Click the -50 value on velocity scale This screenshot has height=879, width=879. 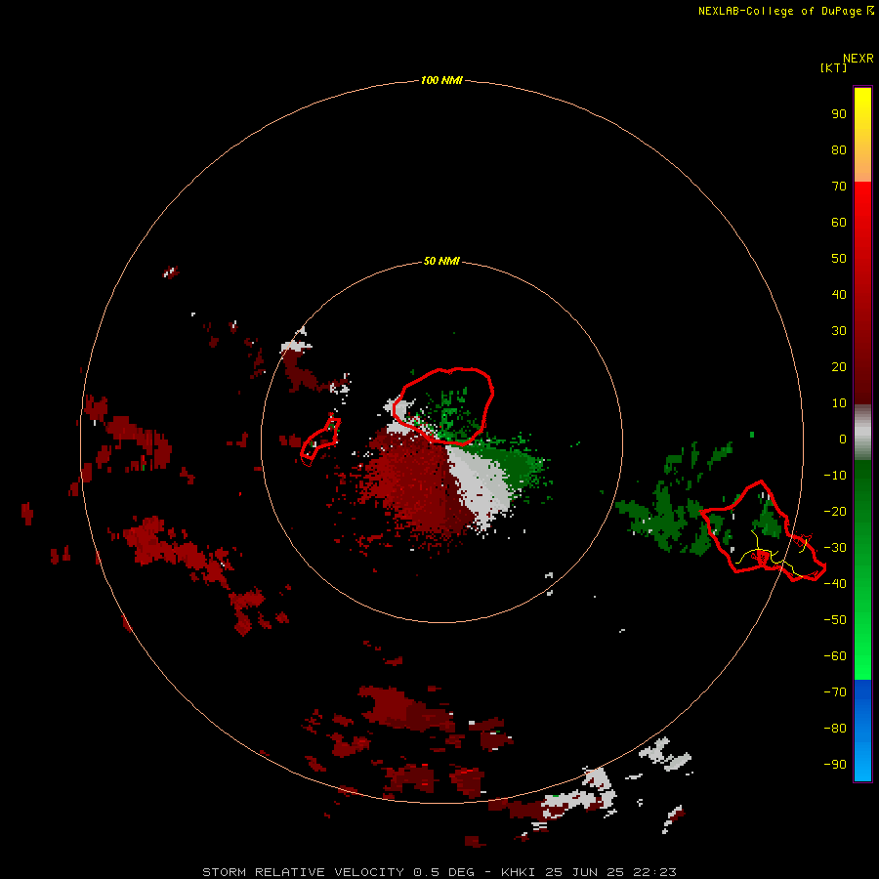coord(835,620)
